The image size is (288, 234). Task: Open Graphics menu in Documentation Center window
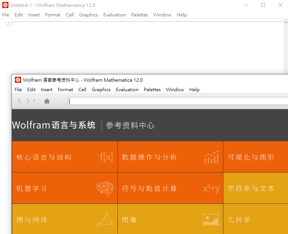point(101,90)
